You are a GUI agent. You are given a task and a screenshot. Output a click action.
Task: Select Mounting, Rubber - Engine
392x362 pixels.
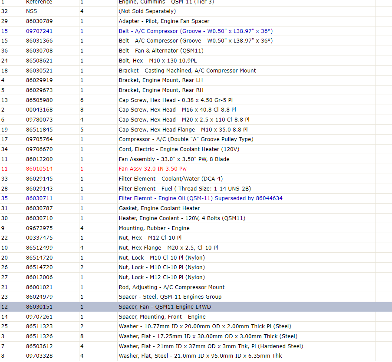154,228
